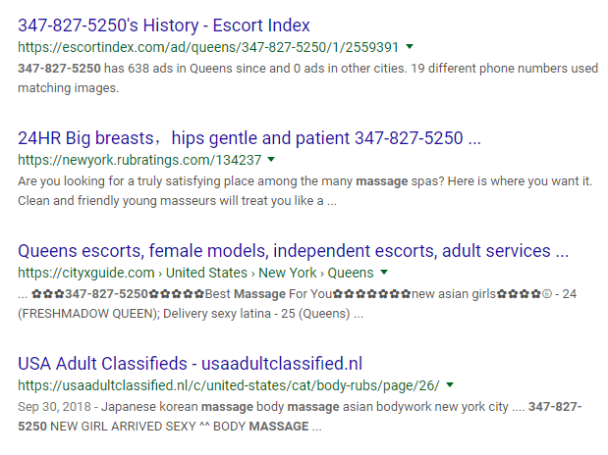Expand the dropdown arrow beside newyork.rubratings.com URL

271,159
